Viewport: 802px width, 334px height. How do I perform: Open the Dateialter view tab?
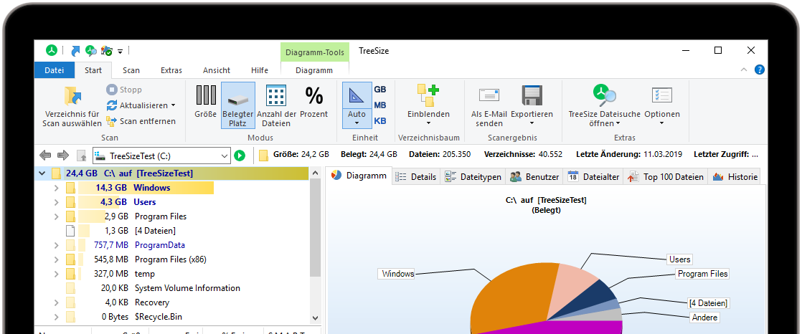pos(593,177)
